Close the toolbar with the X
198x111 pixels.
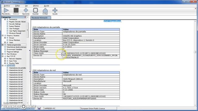pyautogui.click(x=196, y=9)
